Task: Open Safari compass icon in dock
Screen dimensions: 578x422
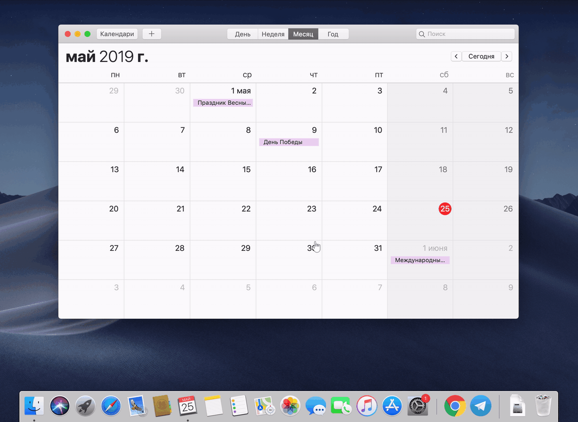Action: click(111, 406)
